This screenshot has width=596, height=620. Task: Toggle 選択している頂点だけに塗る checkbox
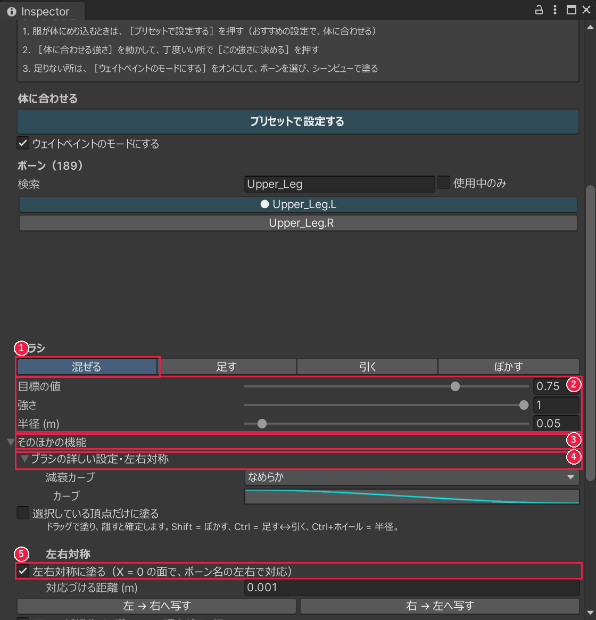tap(23, 513)
